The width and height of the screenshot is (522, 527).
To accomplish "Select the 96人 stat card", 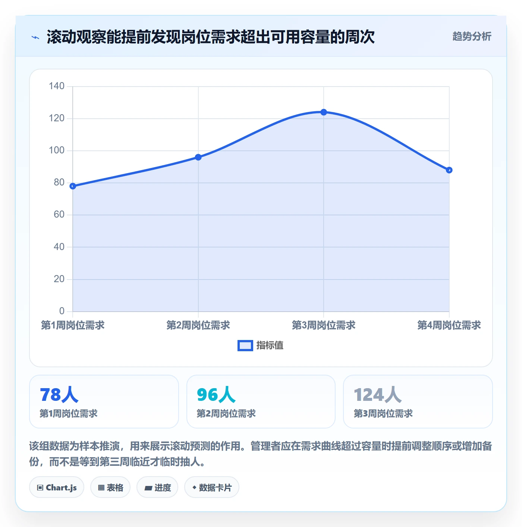I will tap(261, 402).
